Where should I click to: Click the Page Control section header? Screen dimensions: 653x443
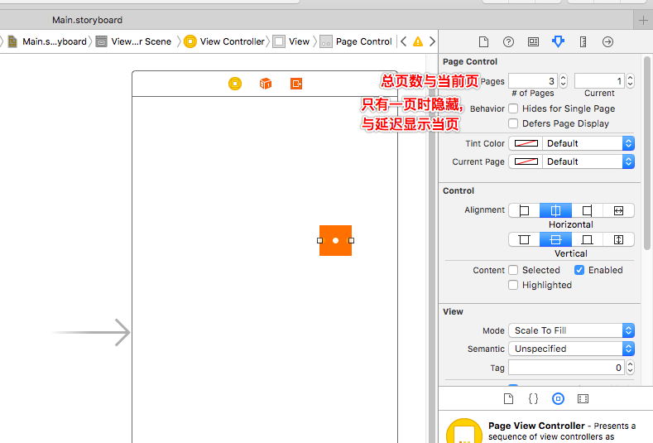470,61
